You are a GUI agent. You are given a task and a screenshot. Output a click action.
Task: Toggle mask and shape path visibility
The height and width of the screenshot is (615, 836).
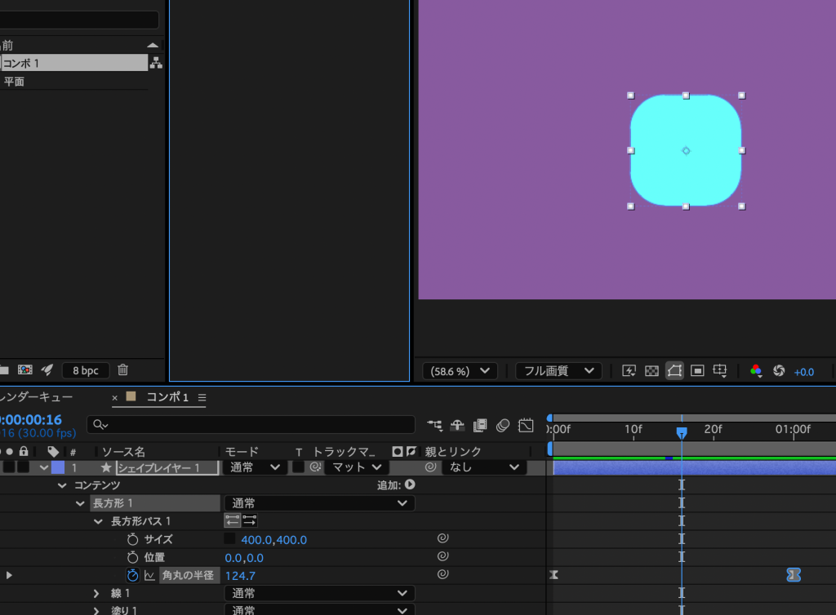pos(674,371)
